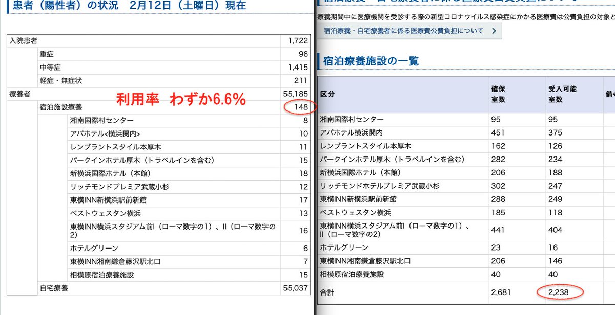Select the 宿泊療養施設の一覧 section heading
This screenshot has width=615, height=315.
[371, 61]
